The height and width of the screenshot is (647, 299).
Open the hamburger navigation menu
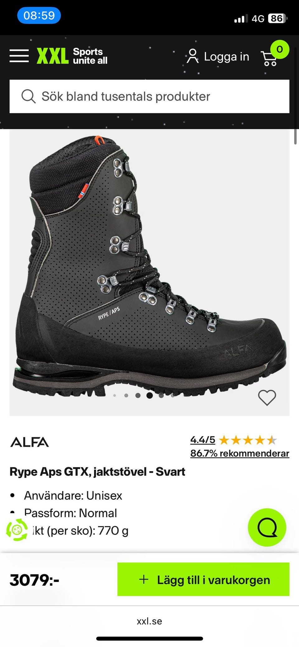tap(19, 56)
